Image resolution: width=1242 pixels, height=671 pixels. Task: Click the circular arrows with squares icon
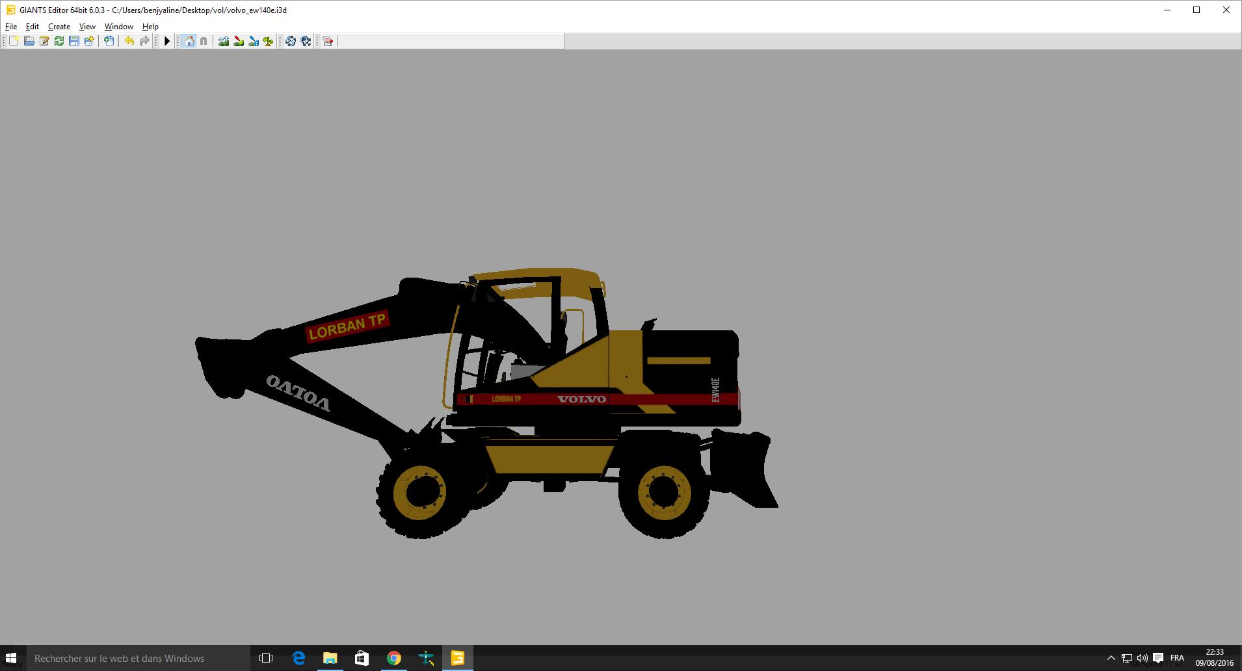click(306, 41)
